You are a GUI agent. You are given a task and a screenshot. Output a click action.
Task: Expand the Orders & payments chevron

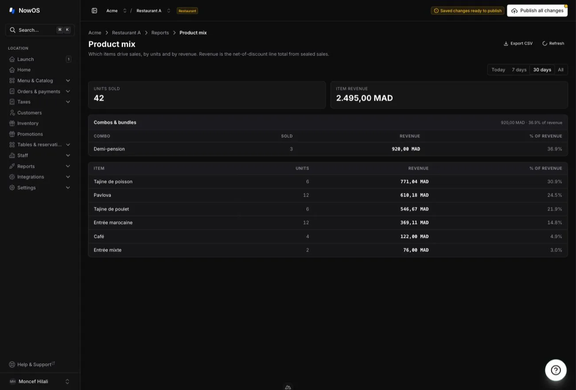pos(68,91)
